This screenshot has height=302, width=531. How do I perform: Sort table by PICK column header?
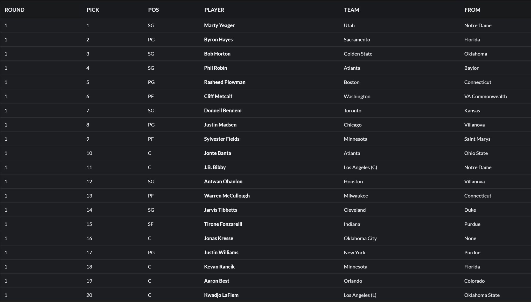pos(93,10)
